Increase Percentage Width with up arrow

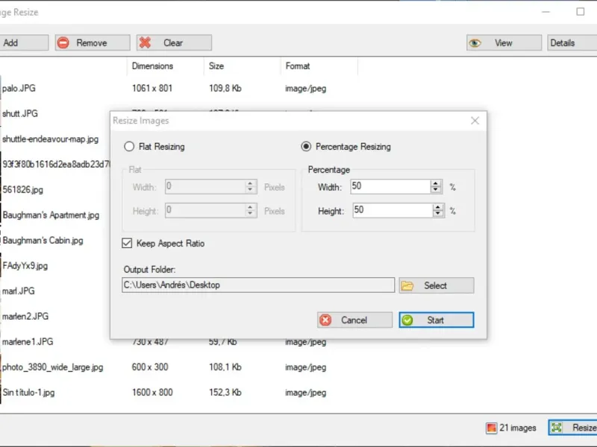pos(436,183)
